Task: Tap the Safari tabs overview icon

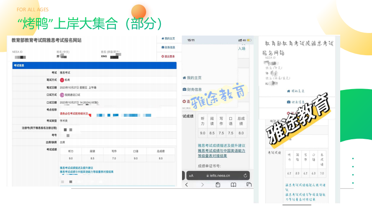Action: tap(249, 184)
